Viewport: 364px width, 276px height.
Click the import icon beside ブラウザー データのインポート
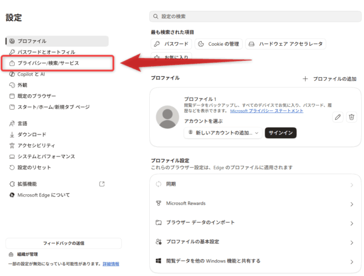159,222
